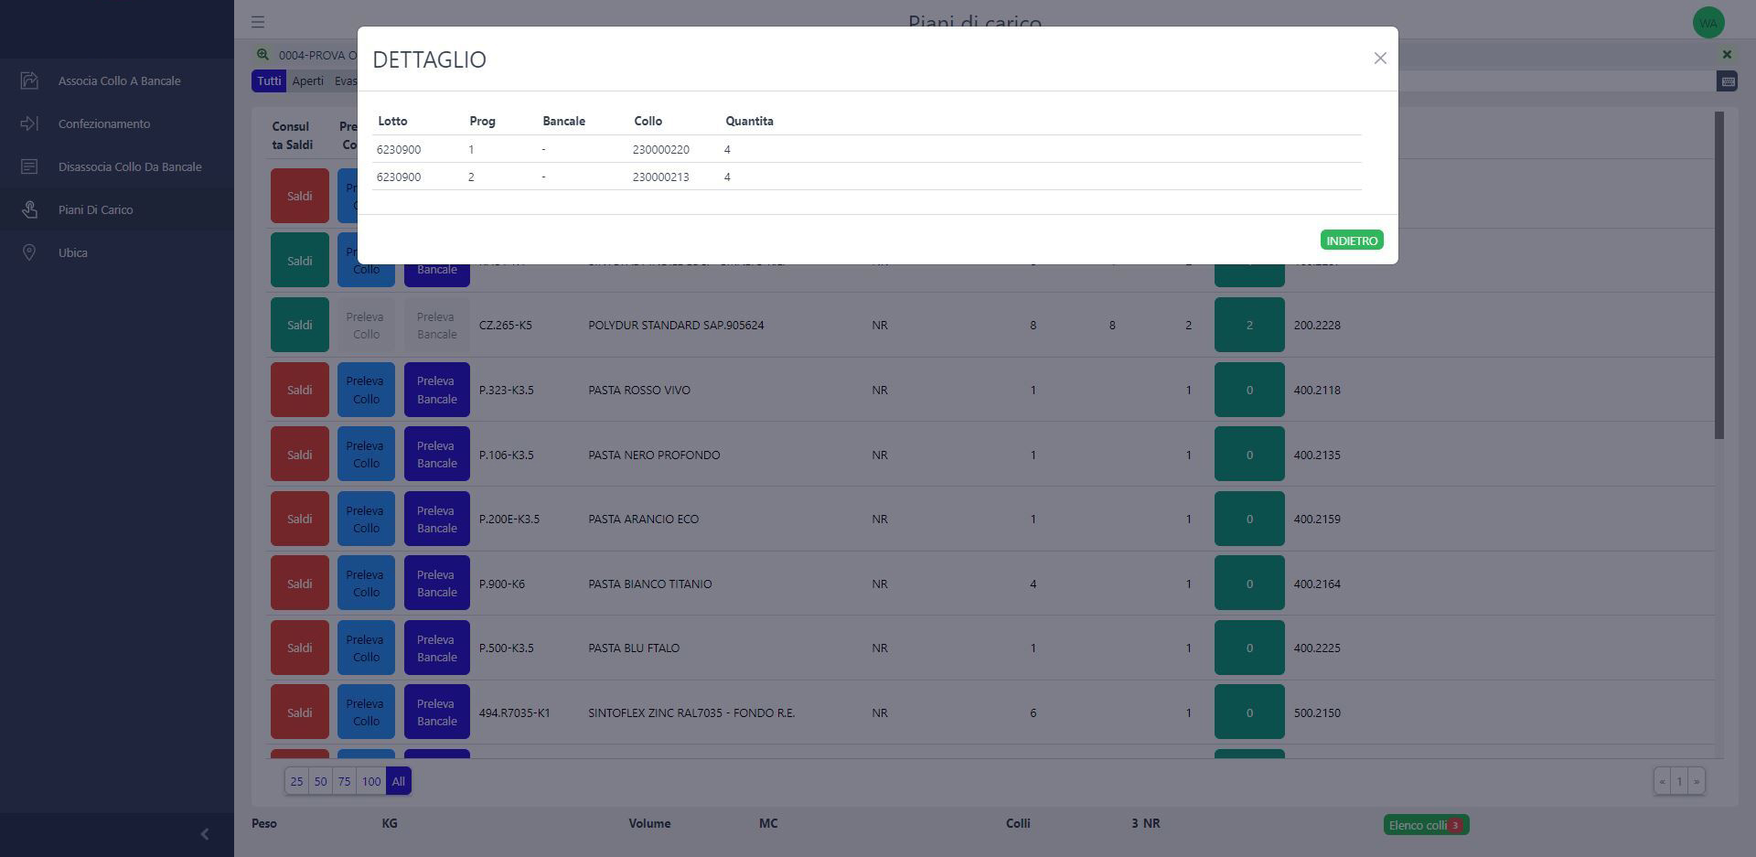The width and height of the screenshot is (1756, 857).
Task: Click Elenco colli button
Action: (1426, 825)
